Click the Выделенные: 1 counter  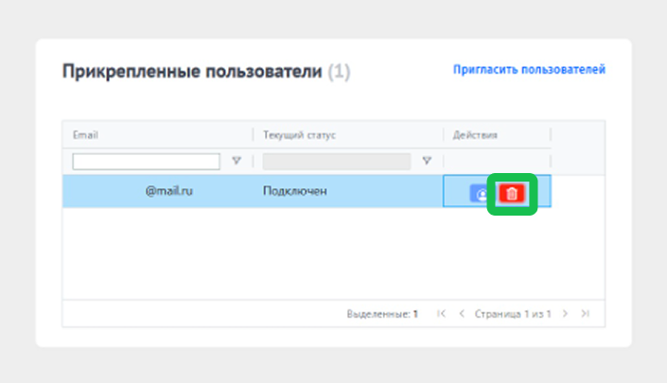pos(382,314)
